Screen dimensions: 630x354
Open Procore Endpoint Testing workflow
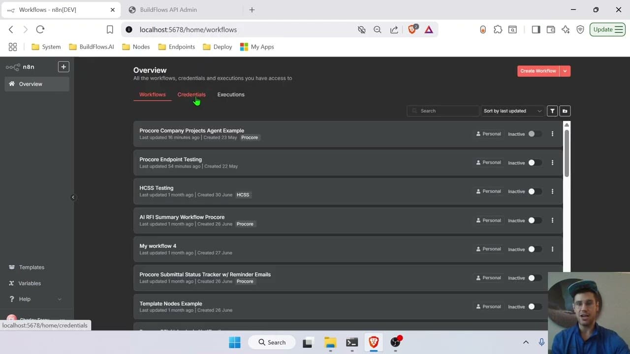coord(171,159)
